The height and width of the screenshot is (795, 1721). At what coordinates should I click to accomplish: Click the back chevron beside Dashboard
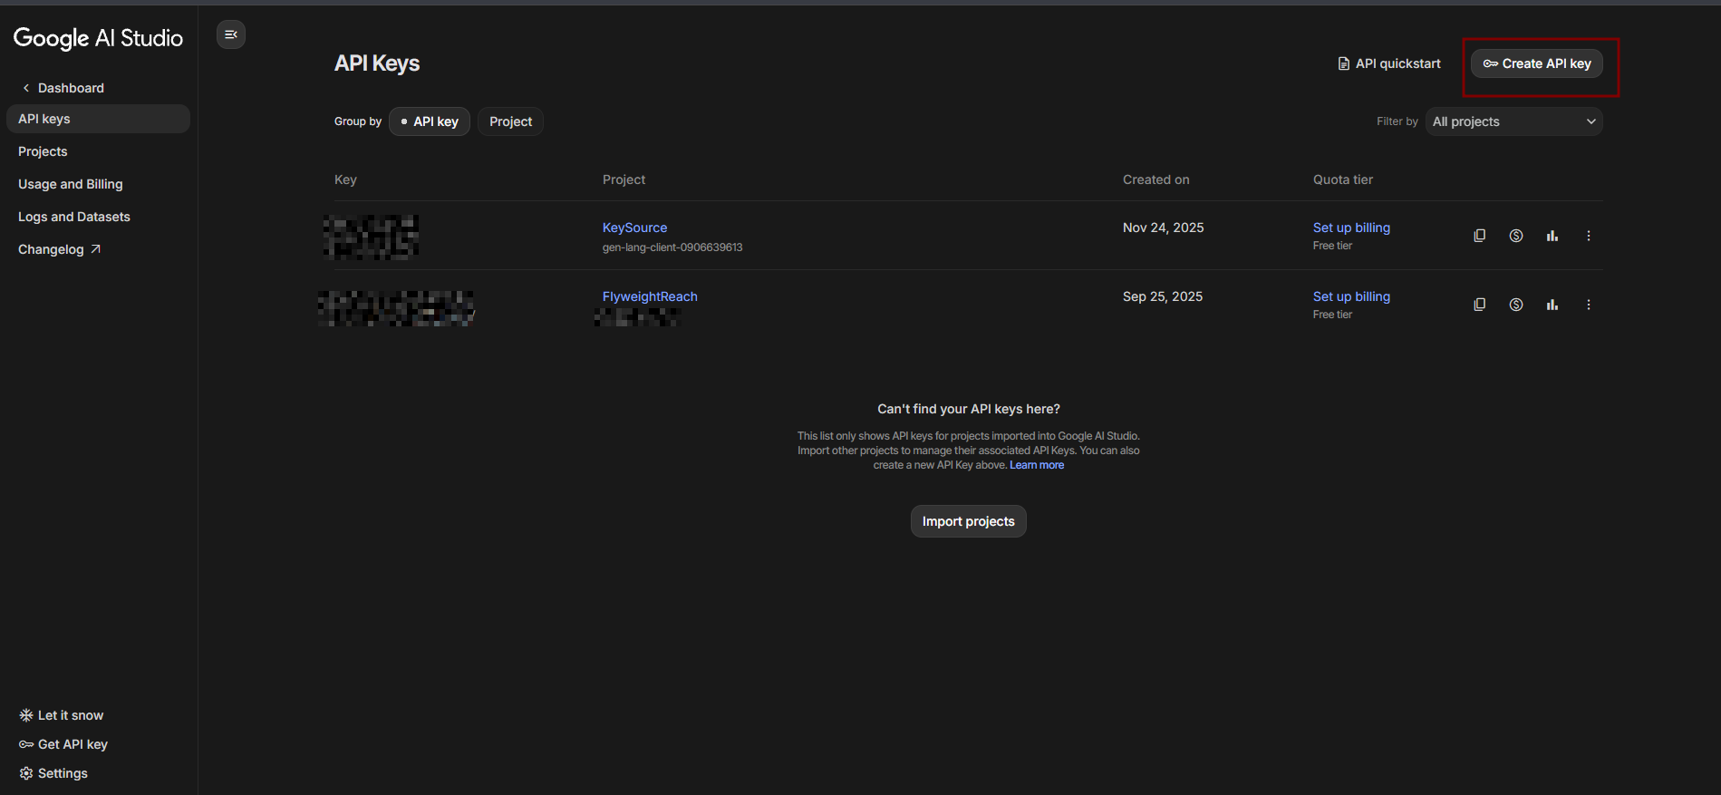coord(26,88)
